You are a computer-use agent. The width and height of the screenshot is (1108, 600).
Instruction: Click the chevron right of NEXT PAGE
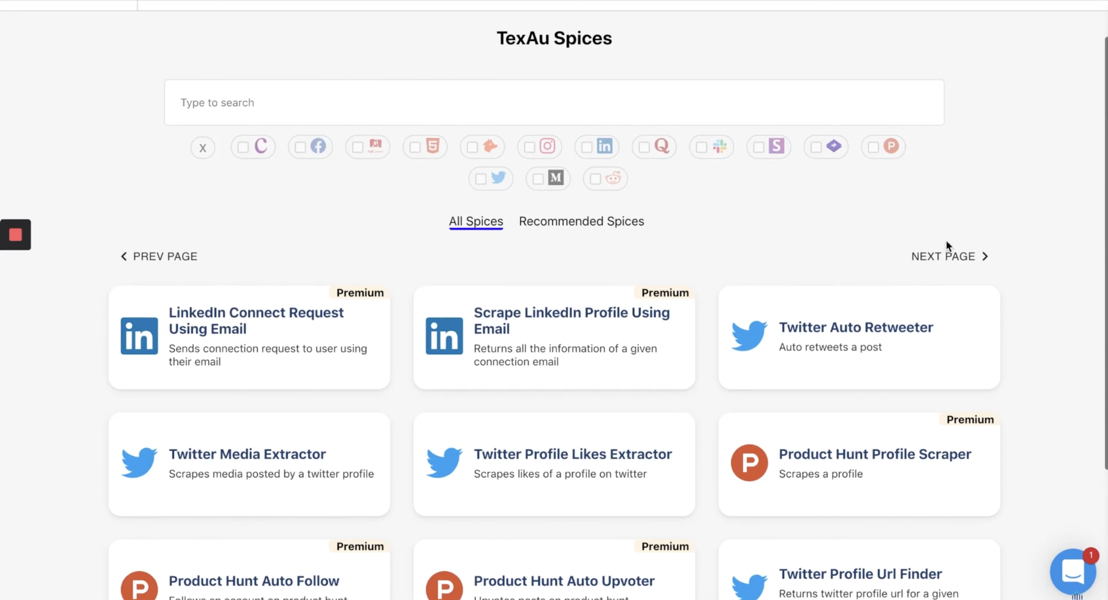click(x=985, y=256)
